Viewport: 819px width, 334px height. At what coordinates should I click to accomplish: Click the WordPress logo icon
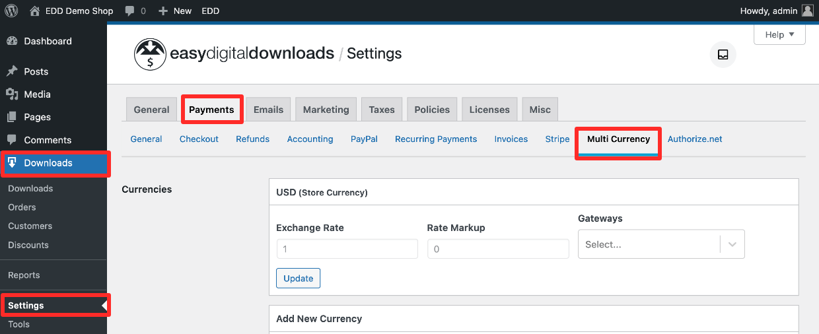tap(12, 11)
